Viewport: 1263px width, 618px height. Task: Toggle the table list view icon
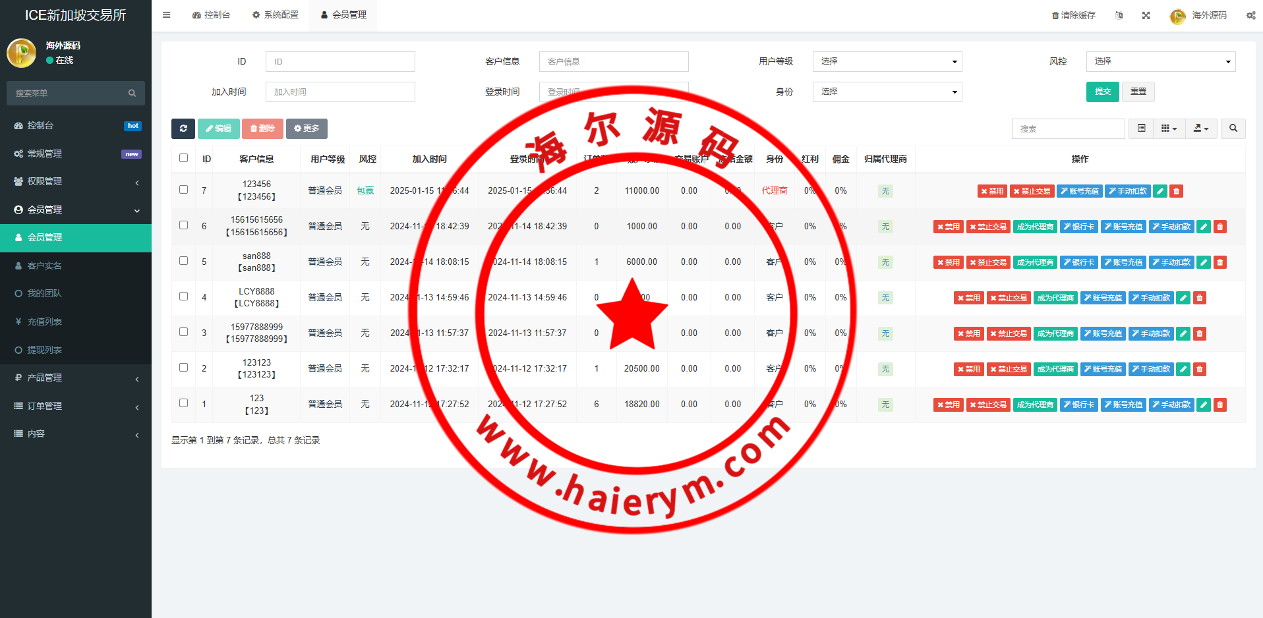pyautogui.click(x=1141, y=128)
